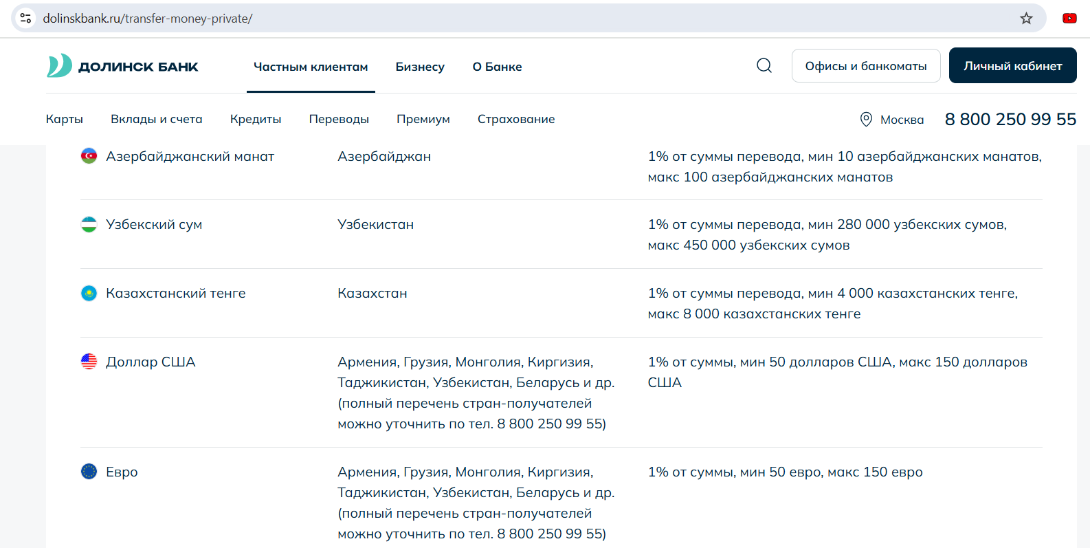The height and width of the screenshot is (548, 1090).
Task: Open the Кредиты menu
Action: (256, 119)
